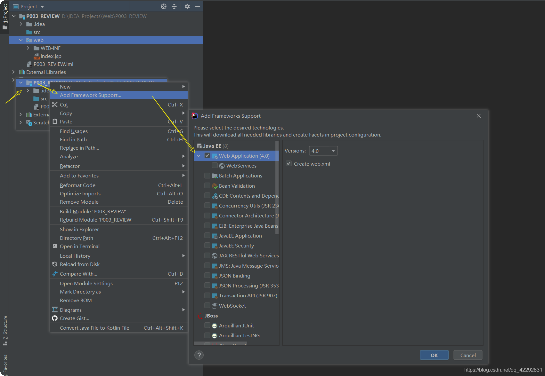
Task: Click the collapse all icon in Project panel
Action: pyautogui.click(x=174, y=6)
